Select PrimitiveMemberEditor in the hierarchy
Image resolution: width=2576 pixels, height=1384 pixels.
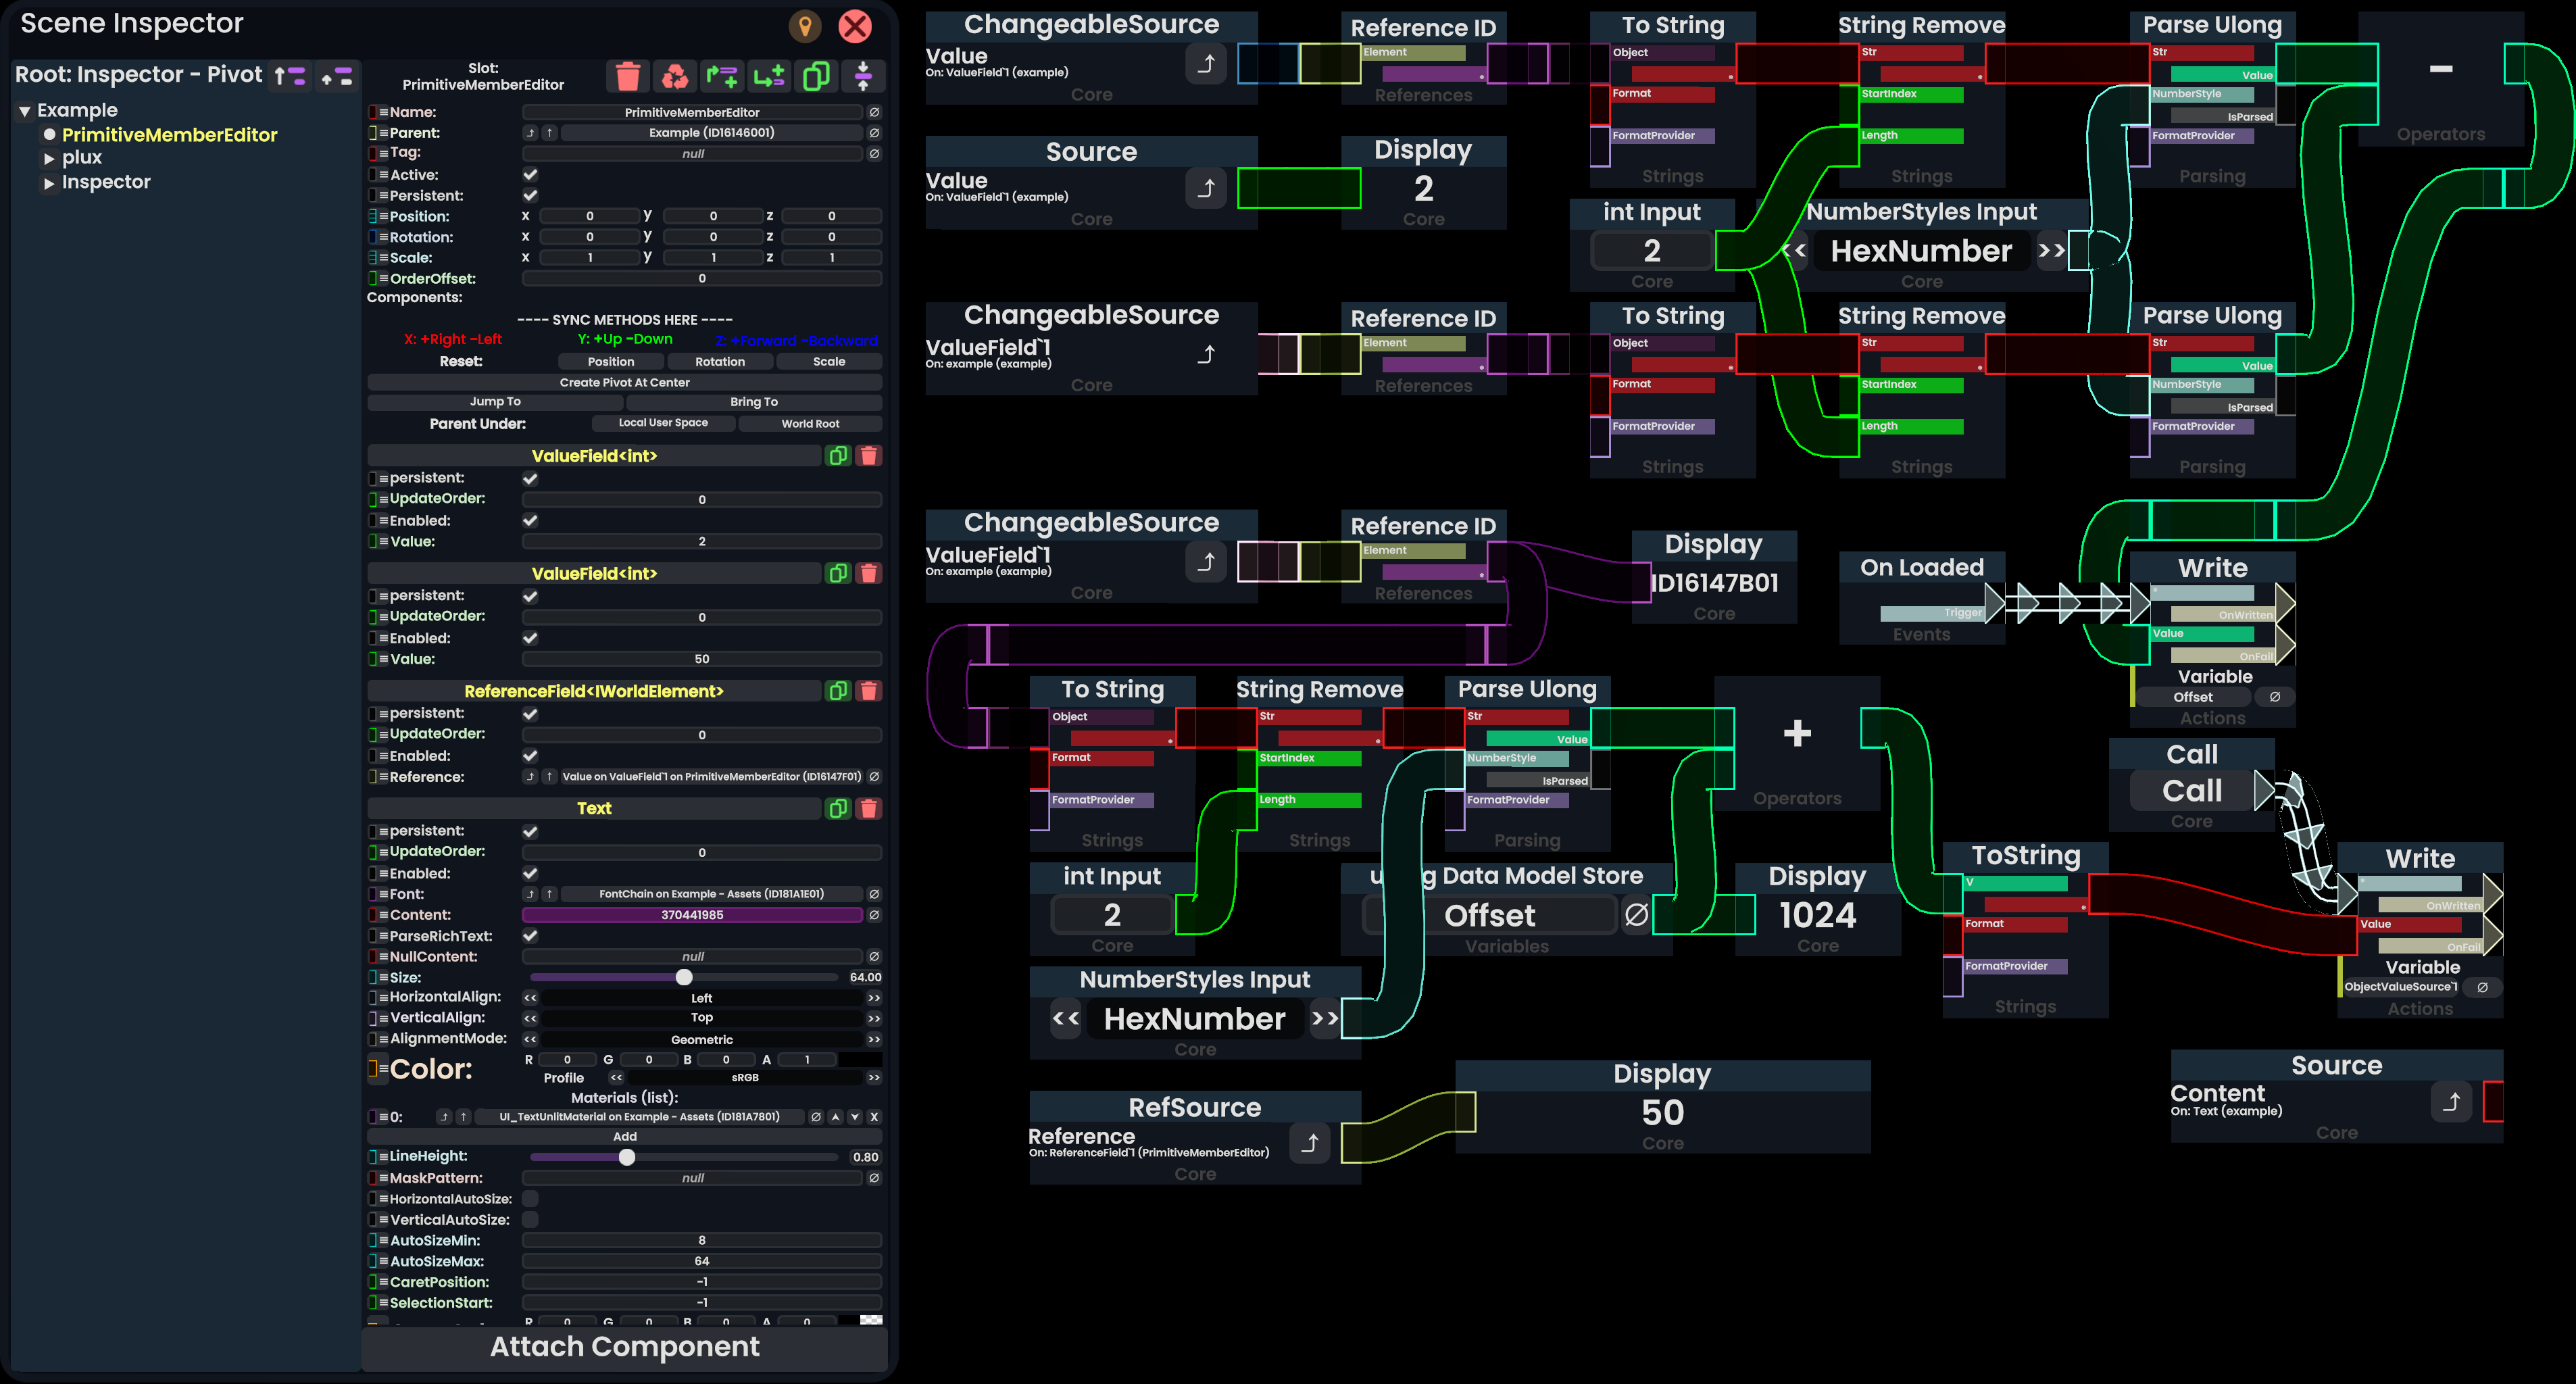pyautogui.click(x=169, y=135)
